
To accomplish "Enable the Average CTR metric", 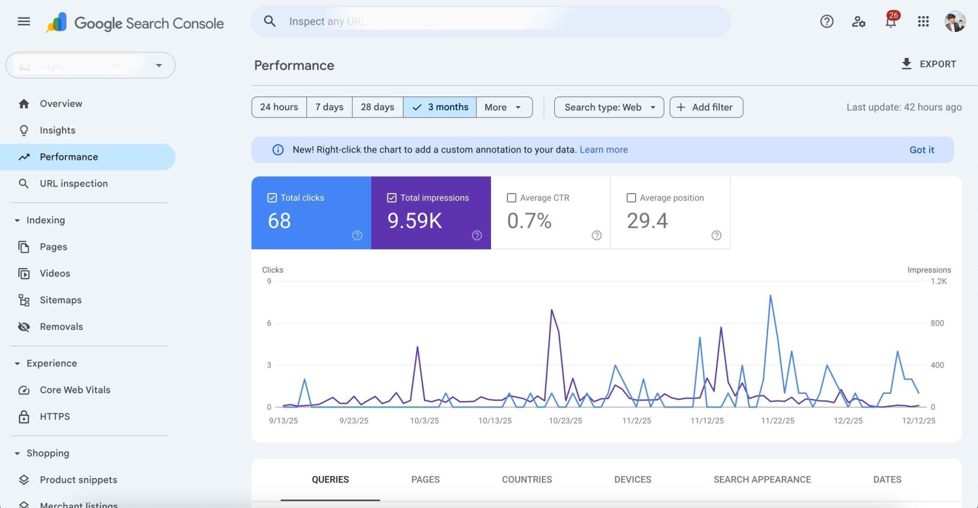I will [512, 197].
